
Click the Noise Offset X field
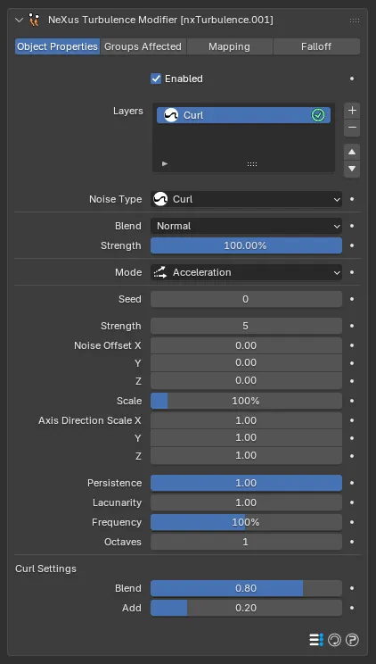246,345
